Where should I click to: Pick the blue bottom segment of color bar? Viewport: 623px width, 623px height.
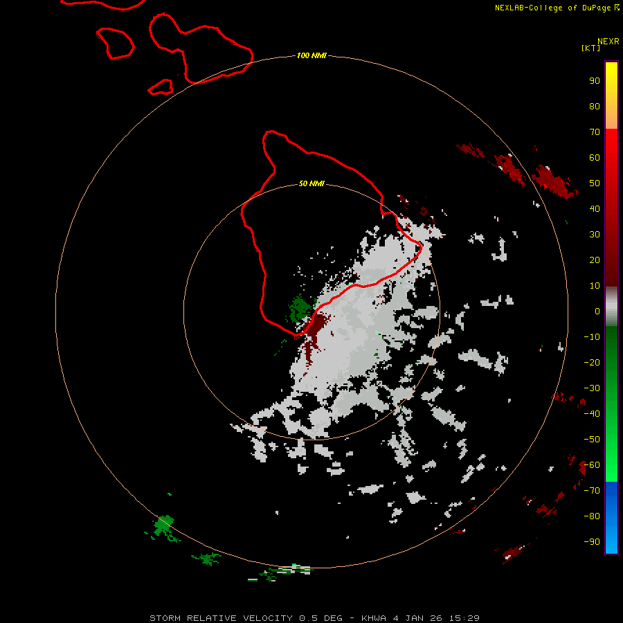(611, 518)
